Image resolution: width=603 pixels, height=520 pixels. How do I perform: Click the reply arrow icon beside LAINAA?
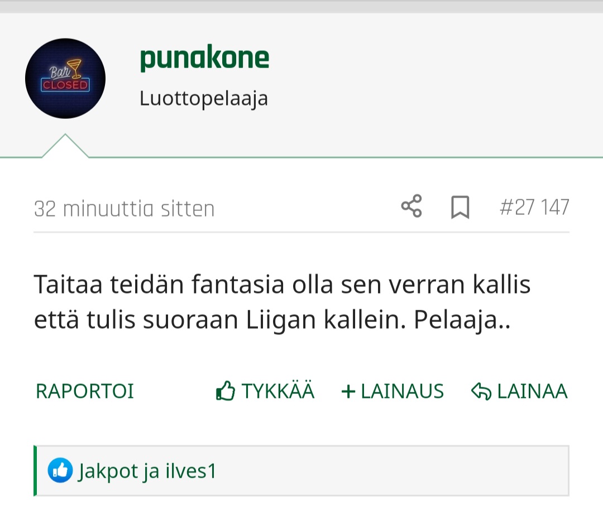tap(481, 391)
